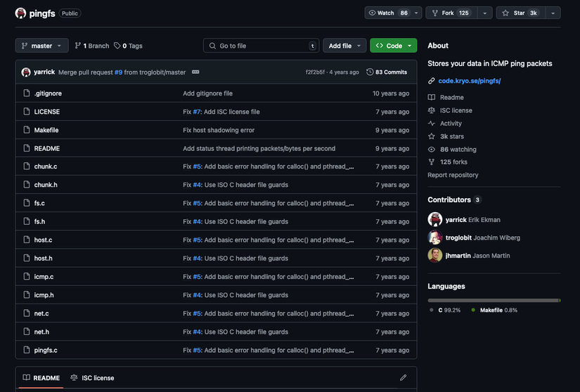Click the languages bar C segment

coord(493,301)
